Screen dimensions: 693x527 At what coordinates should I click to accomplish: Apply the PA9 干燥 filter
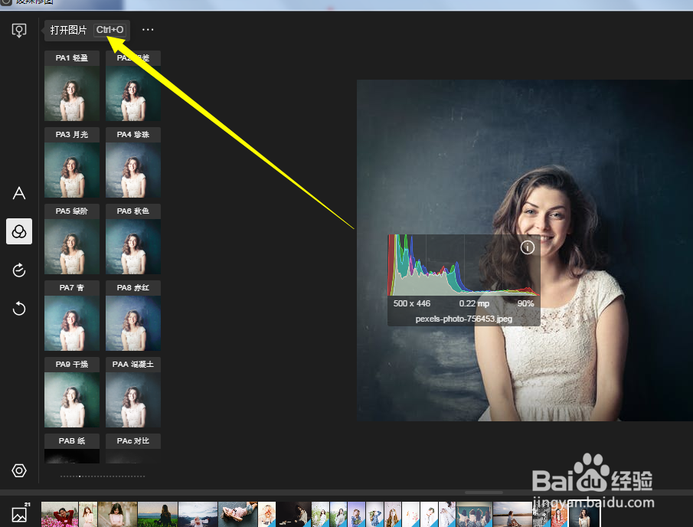pyautogui.click(x=72, y=392)
